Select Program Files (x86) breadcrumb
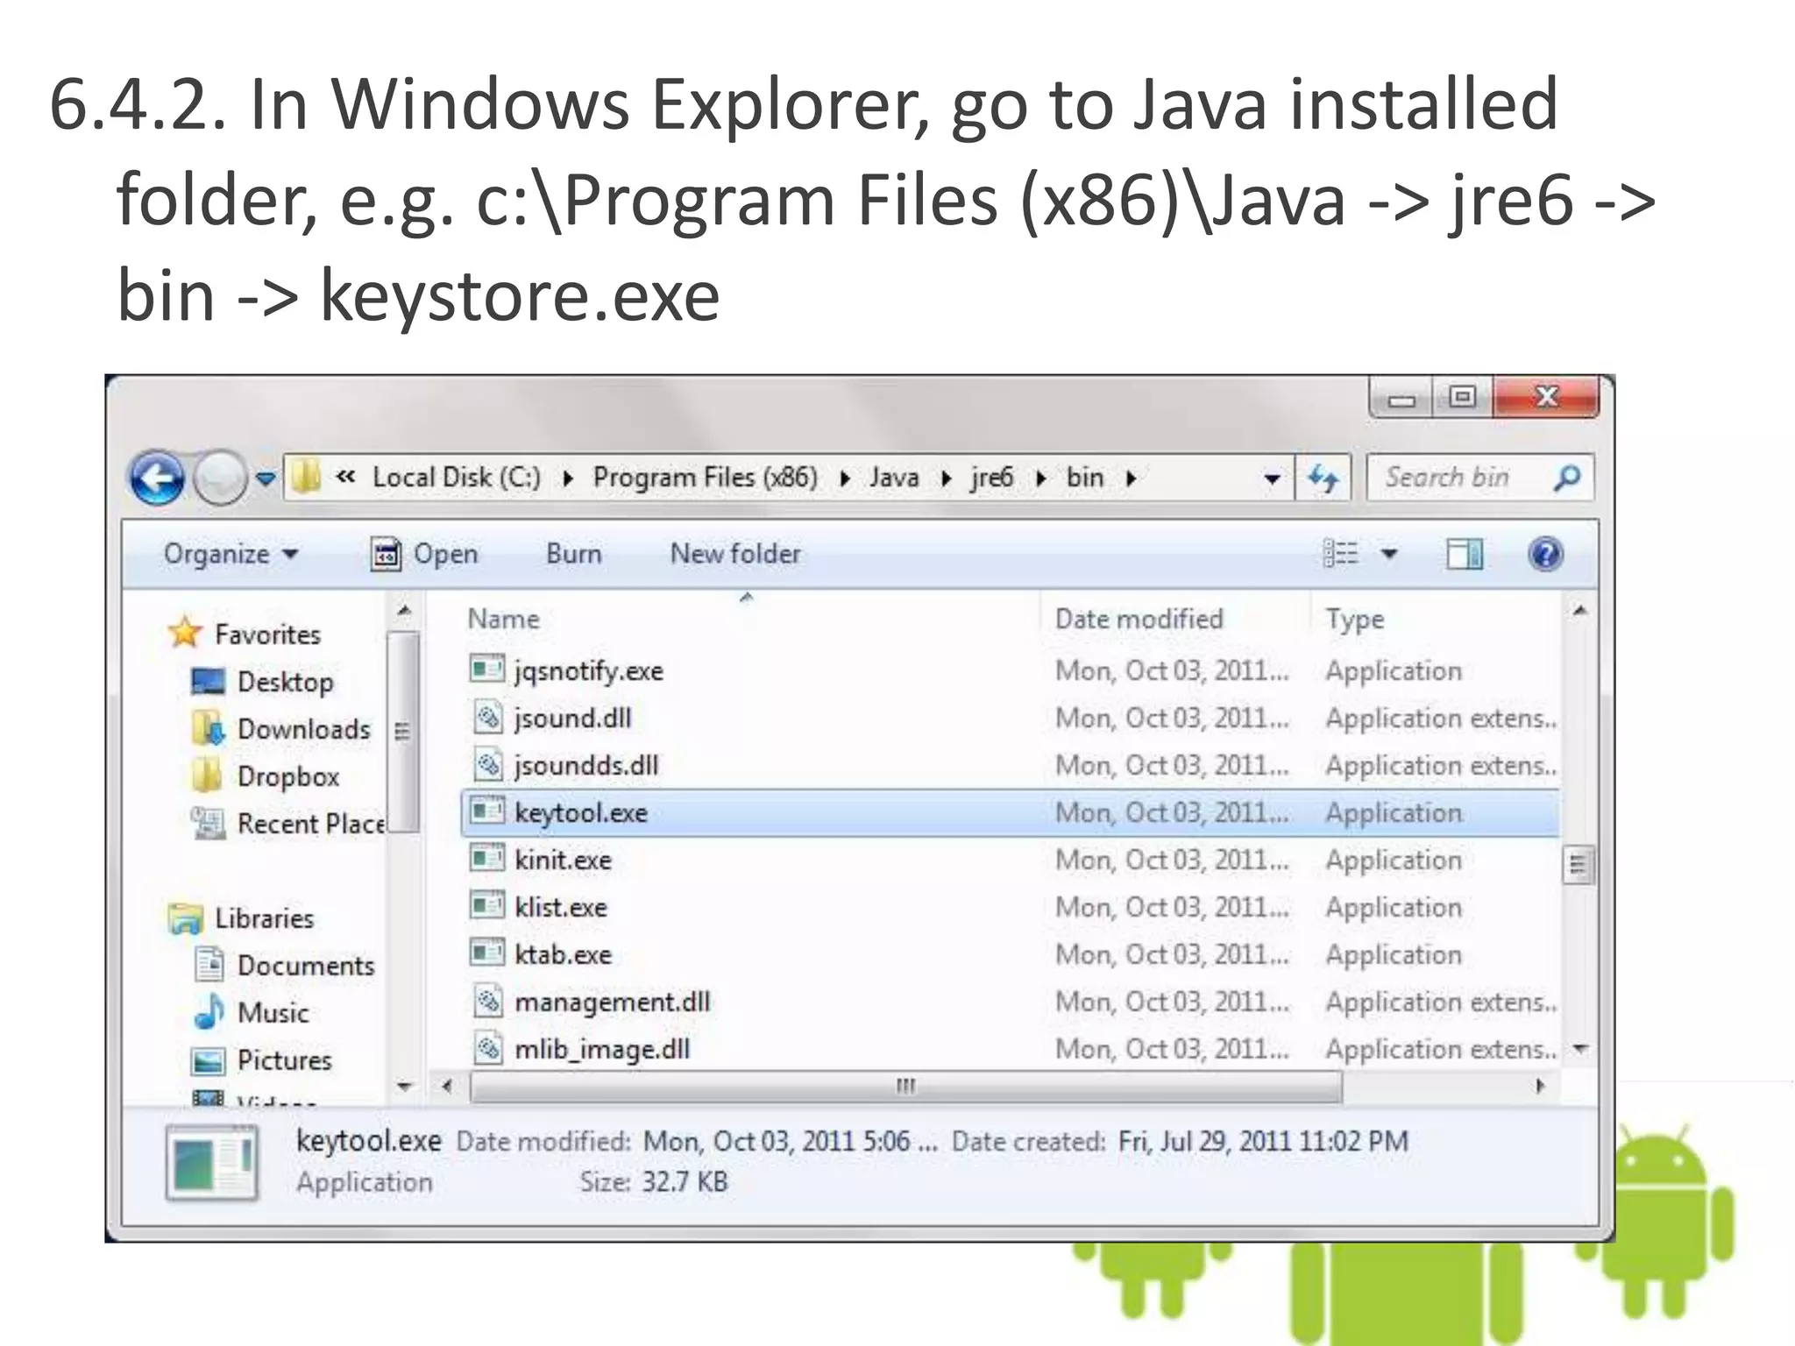 [705, 478]
